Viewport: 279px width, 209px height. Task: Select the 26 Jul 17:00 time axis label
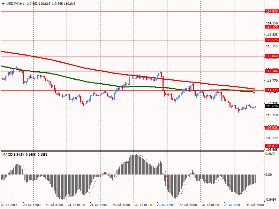[166, 205]
